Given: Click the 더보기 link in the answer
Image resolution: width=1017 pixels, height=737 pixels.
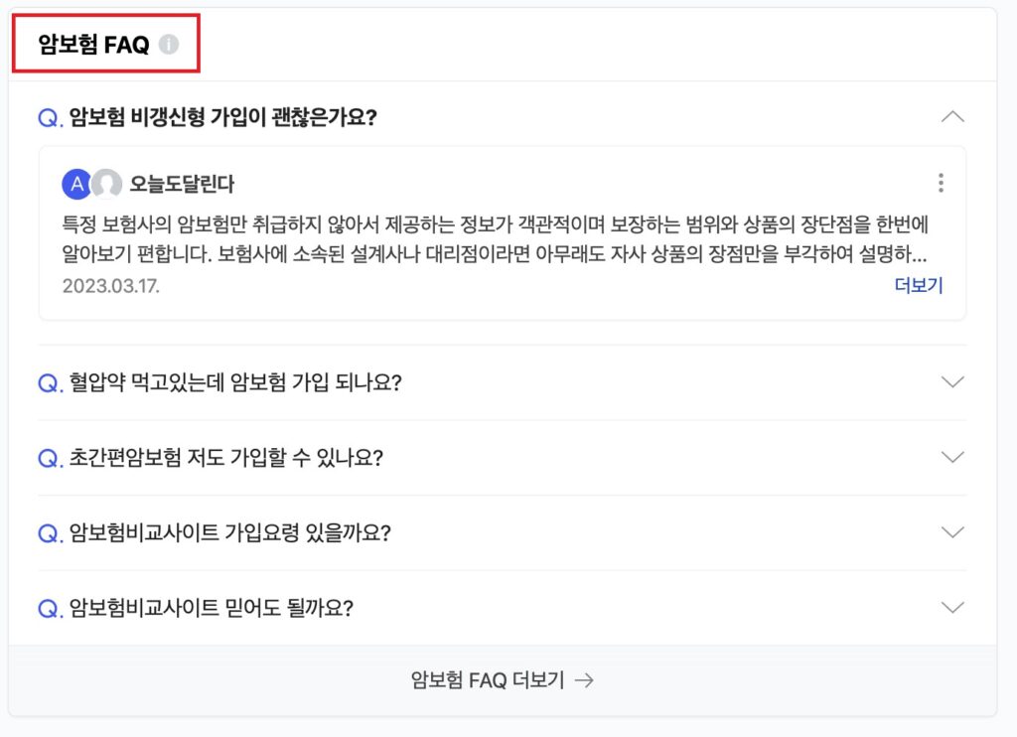Looking at the screenshot, I should [919, 286].
